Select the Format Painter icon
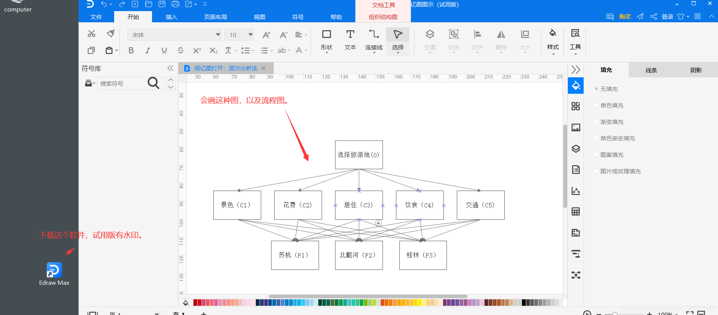Image resolution: width=718 pixels, height=315 pixels. coord(111,34)
